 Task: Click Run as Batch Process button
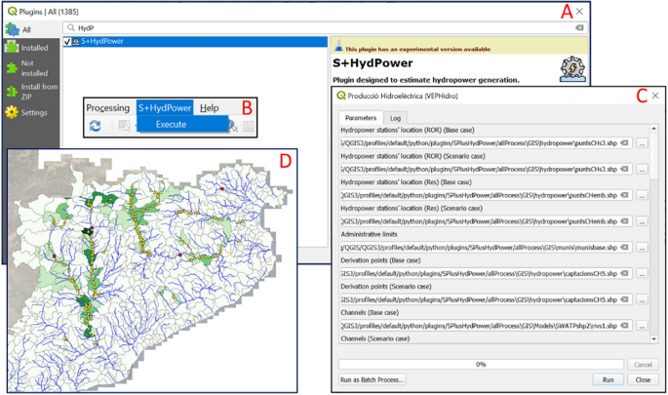pyautogui.click(x=372, y=379)
